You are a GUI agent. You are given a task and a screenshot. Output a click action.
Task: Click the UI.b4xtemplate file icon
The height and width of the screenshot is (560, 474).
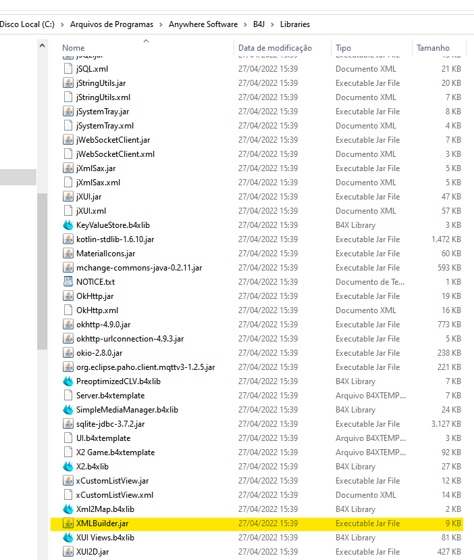(x=68, y=438)
